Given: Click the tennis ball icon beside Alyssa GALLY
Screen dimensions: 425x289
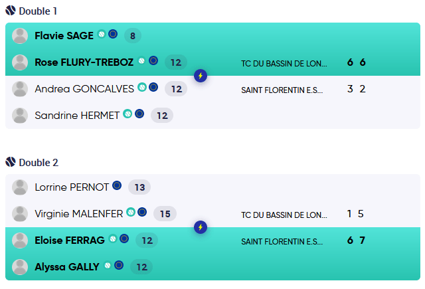Looking at the screenshot, I should (107, 266).
